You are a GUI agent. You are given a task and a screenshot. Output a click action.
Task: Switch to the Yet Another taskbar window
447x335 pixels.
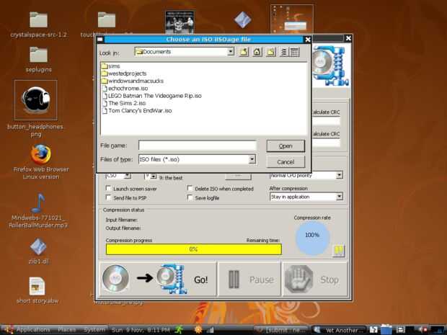339,330
